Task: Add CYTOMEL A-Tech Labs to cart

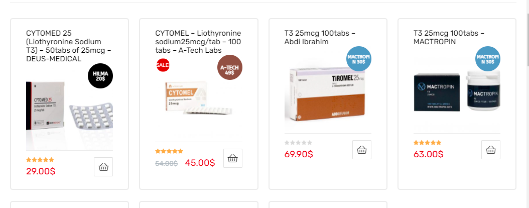Action: point(232,158)
